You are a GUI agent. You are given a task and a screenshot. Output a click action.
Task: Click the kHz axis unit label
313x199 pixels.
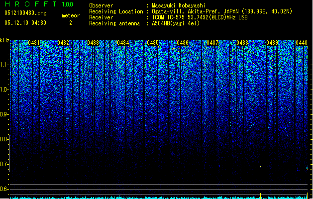(4, 40)
